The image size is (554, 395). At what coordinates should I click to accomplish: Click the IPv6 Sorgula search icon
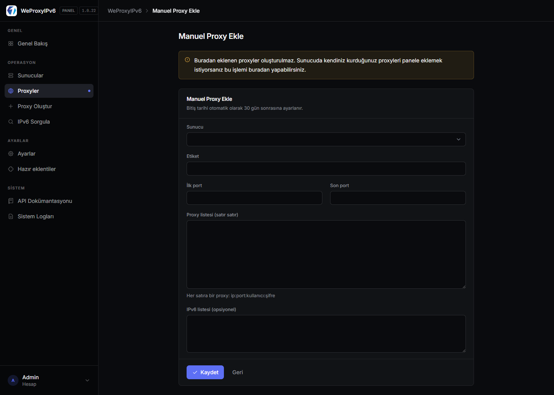click(x=11, y=122)
